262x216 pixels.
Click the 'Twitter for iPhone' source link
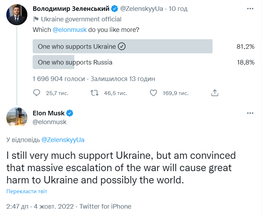pos(105,206)
